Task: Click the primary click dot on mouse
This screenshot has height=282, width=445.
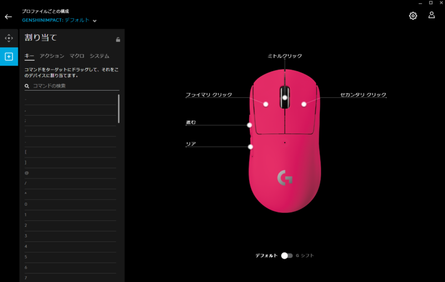Action: click(266, 105)
